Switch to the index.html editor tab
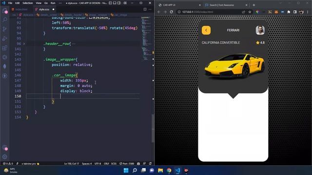312x175 pixels. coord(21,9)
